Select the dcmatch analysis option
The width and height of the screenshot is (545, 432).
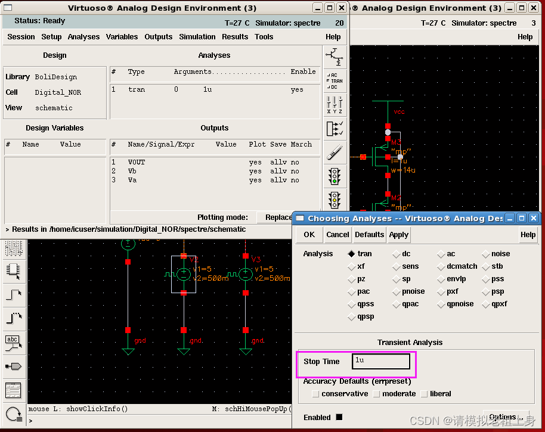click(x=441, y=266)
